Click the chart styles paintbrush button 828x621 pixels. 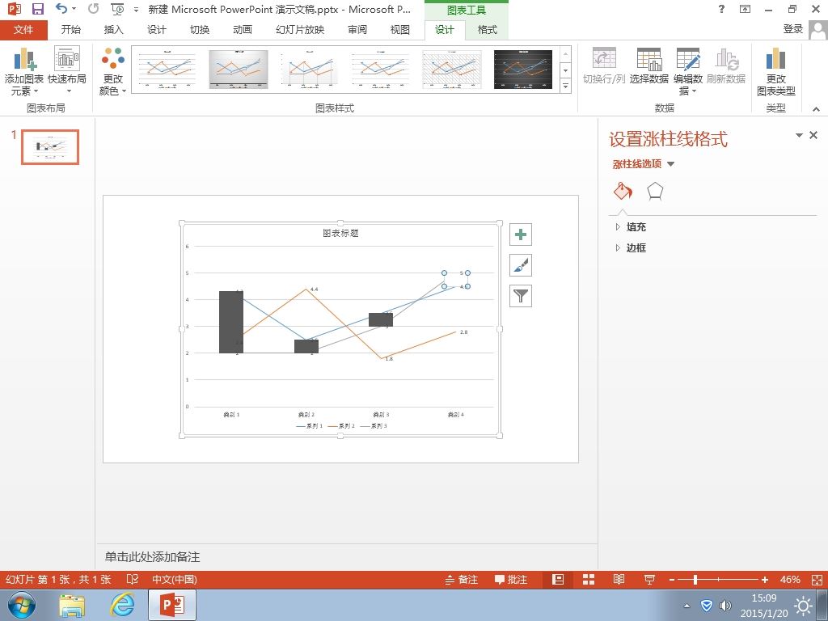click(x=521, y=265)
